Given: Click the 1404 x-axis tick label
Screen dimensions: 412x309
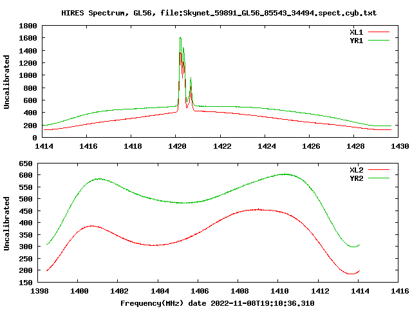Looking at the screenshot, I should pyautogui.click(x=160, y=291).
